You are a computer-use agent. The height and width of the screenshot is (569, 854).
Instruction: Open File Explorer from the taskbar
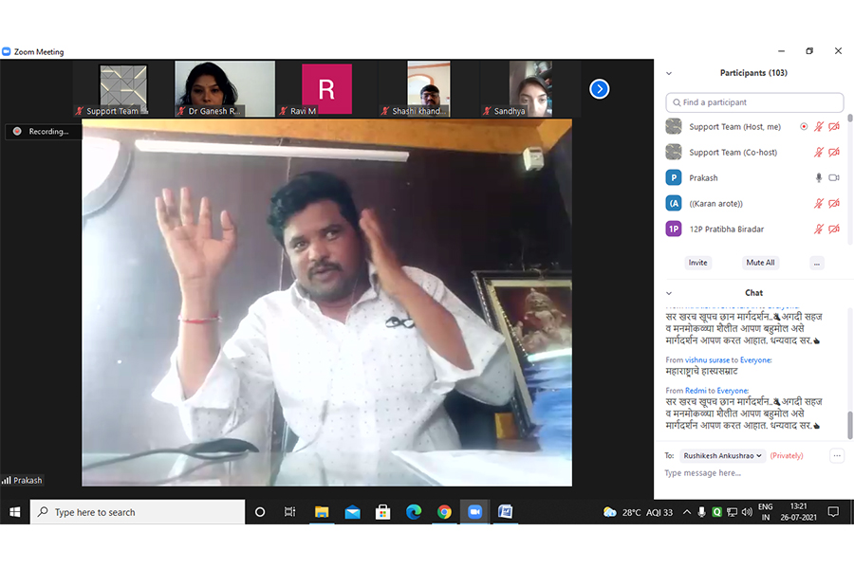322,512
